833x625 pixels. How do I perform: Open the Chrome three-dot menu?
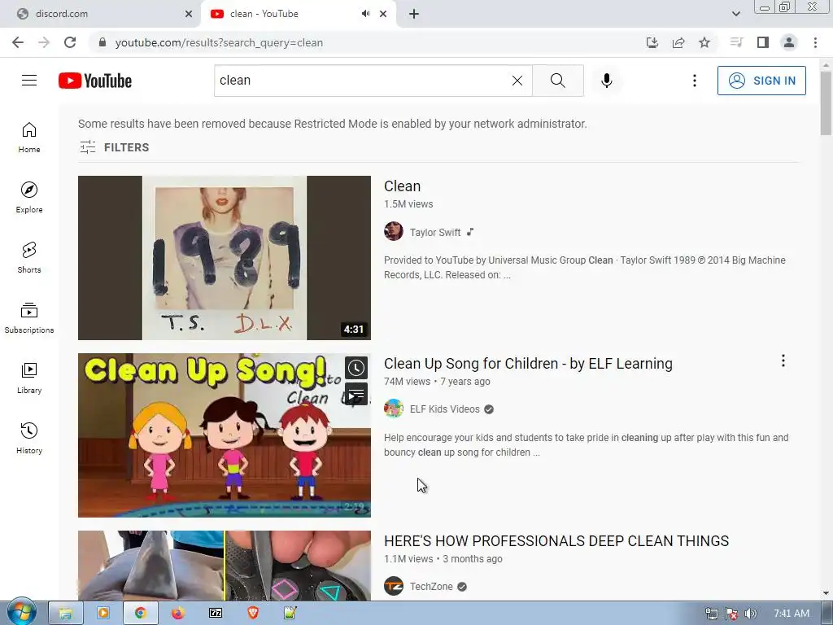coord(815,42)
